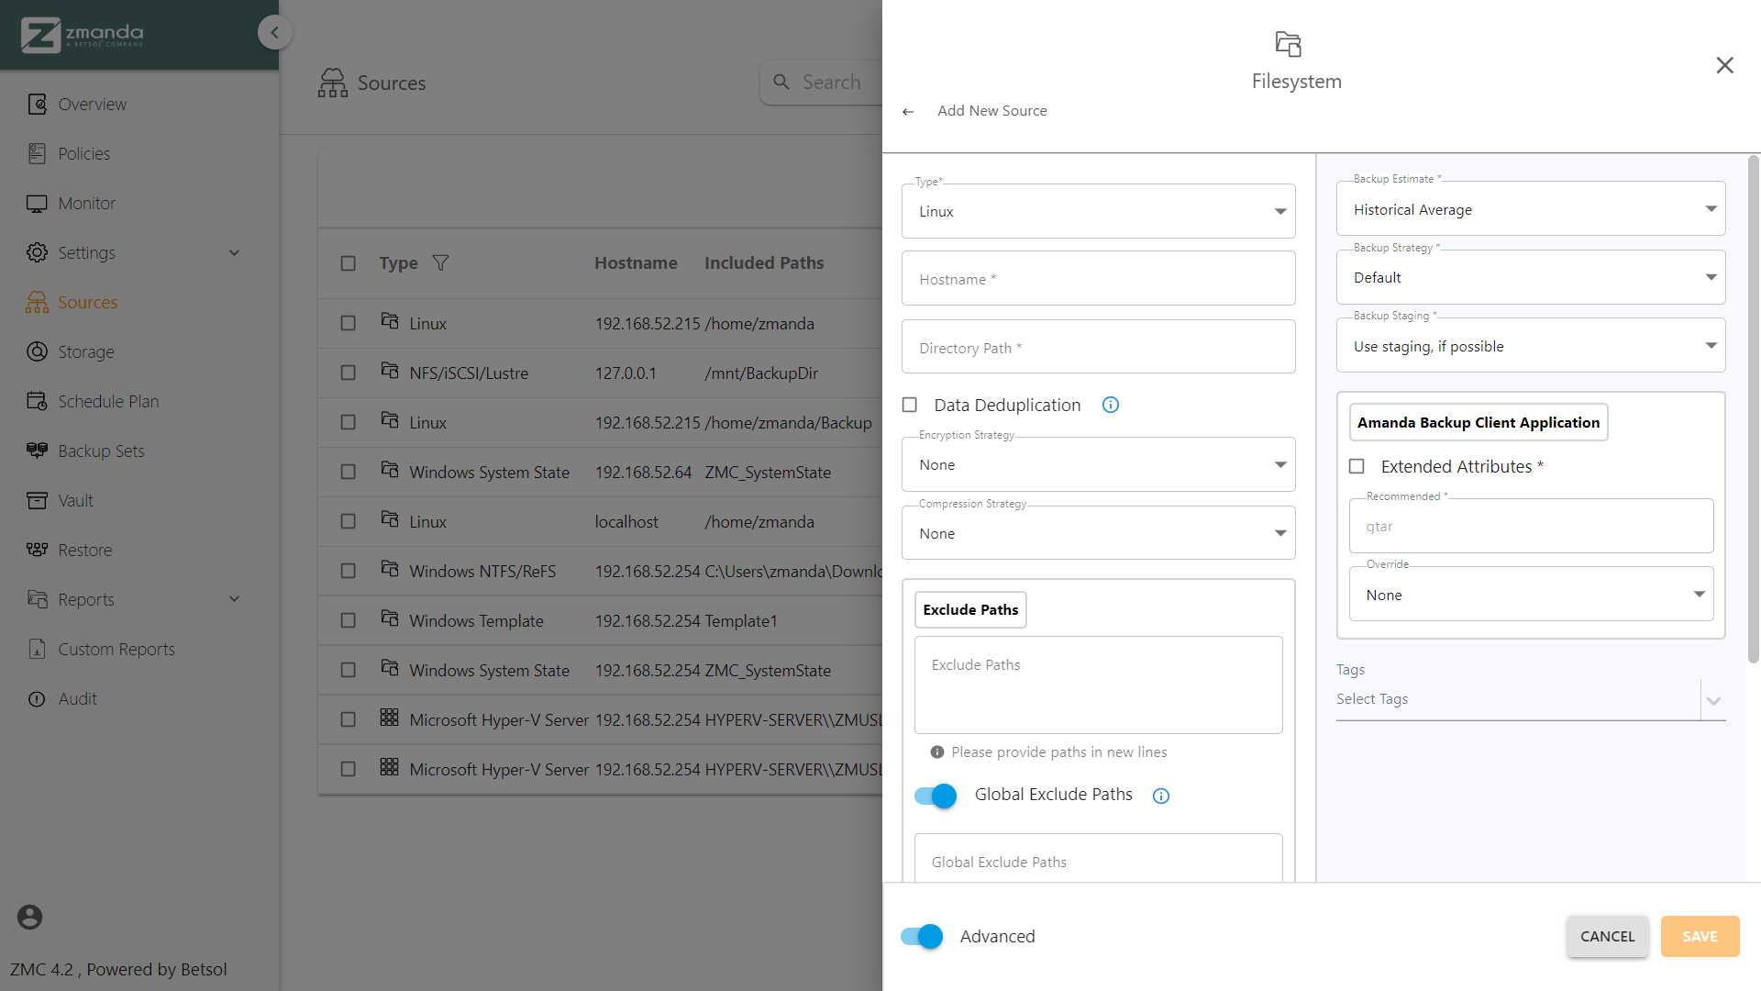Click the Settings gear icon
This screenshot has height=991, width=1761.
pyautogui.click(x=37, y=252)
